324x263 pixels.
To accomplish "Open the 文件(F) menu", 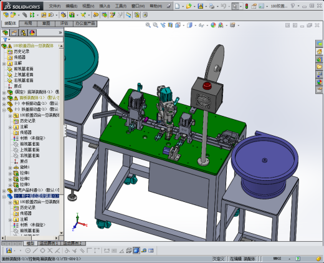I will [55, 6].
